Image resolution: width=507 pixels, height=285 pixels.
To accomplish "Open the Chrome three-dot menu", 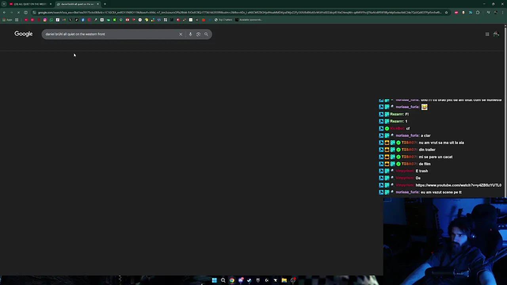I will [503, 12].
